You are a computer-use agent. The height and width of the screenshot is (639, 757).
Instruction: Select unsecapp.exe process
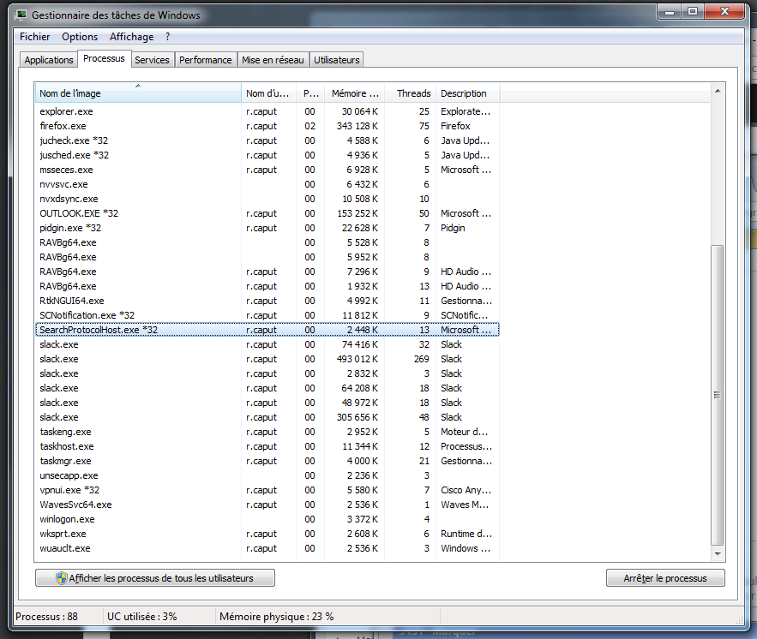pyautogui.click(x=267, y=475)
